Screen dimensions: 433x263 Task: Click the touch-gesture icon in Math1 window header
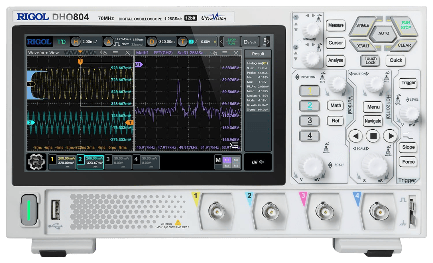[x=213, y=53]
